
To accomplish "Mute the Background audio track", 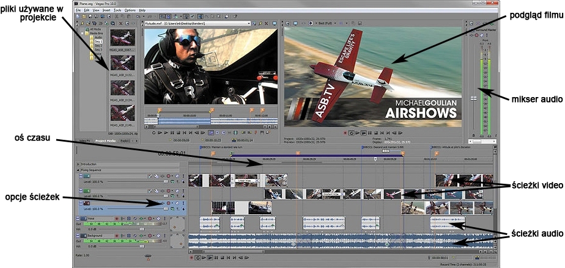I will pos(158,236).
